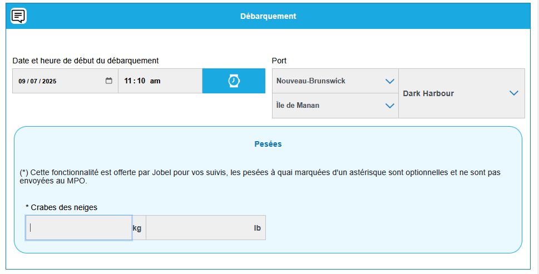Open the comments note icon
The image size is (539, 274).
click(19, 16)
